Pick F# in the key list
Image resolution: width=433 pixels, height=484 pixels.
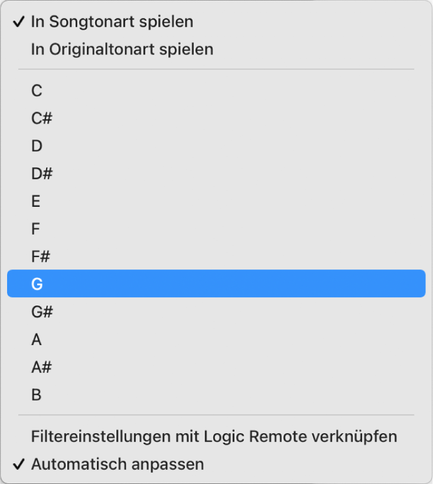41,256
